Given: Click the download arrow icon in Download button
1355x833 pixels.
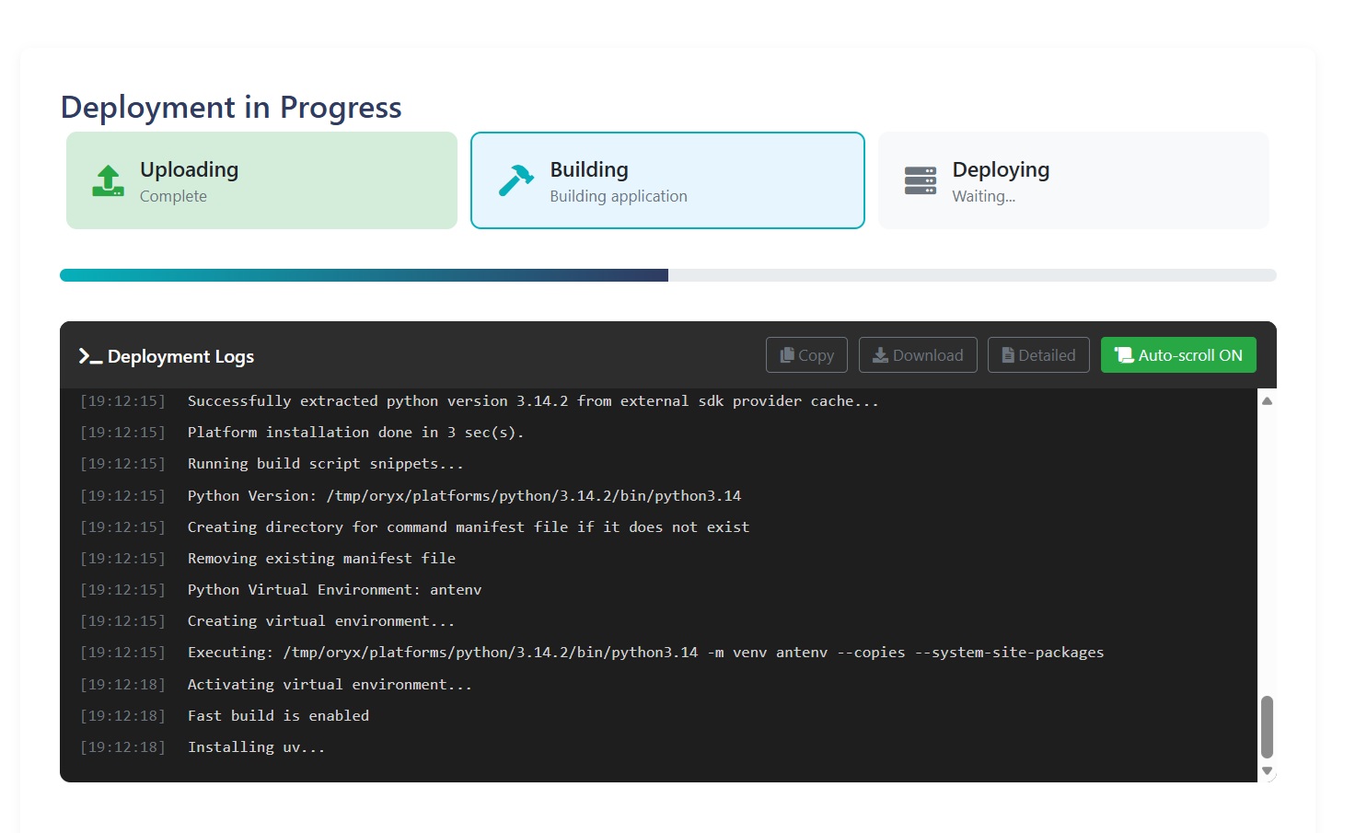Looking at the screenshot, I should point(881,354).
